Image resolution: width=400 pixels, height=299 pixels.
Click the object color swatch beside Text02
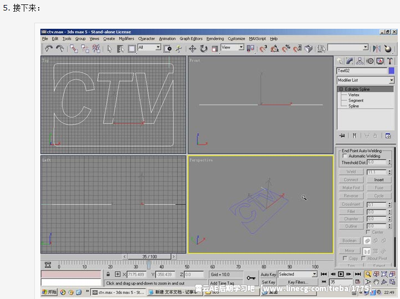(391, 71)
